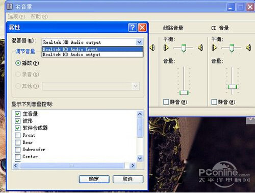
Task: Click the volume list scroll down arrow
Action: (140, 158)
